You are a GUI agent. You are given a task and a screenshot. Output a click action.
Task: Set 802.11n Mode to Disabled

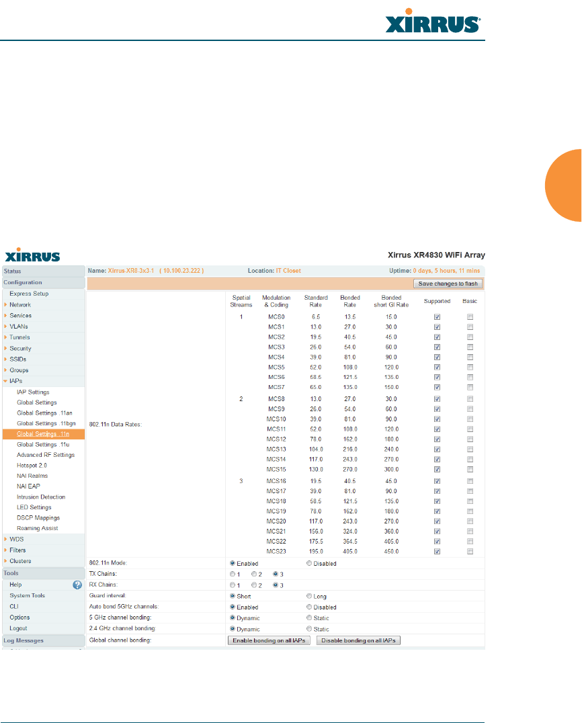pos(309,563)
